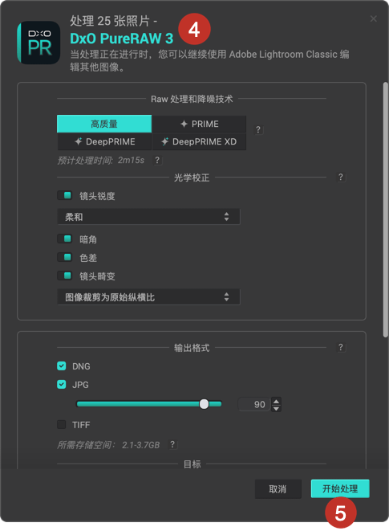Image resolution: width=389 pixels, height=531 pixels.
Task: Toggle the 暗角 correction switch
Action: point(65,239)
